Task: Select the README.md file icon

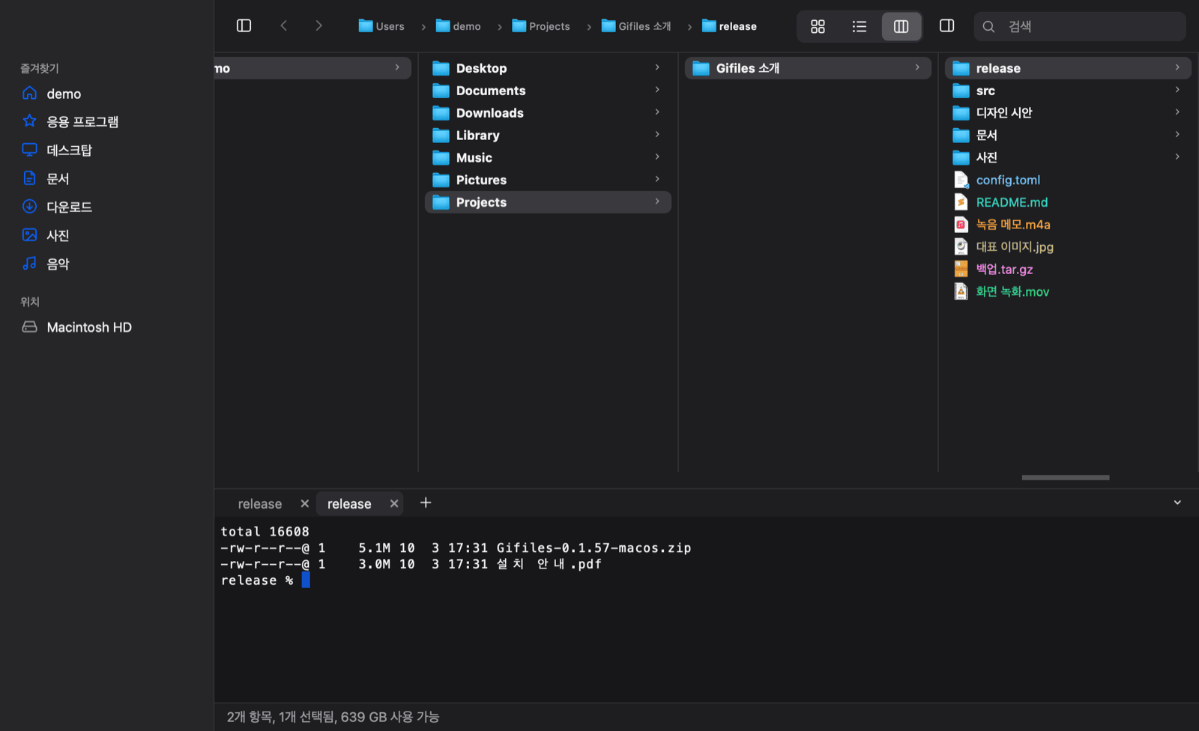Action: click(961, 202)
